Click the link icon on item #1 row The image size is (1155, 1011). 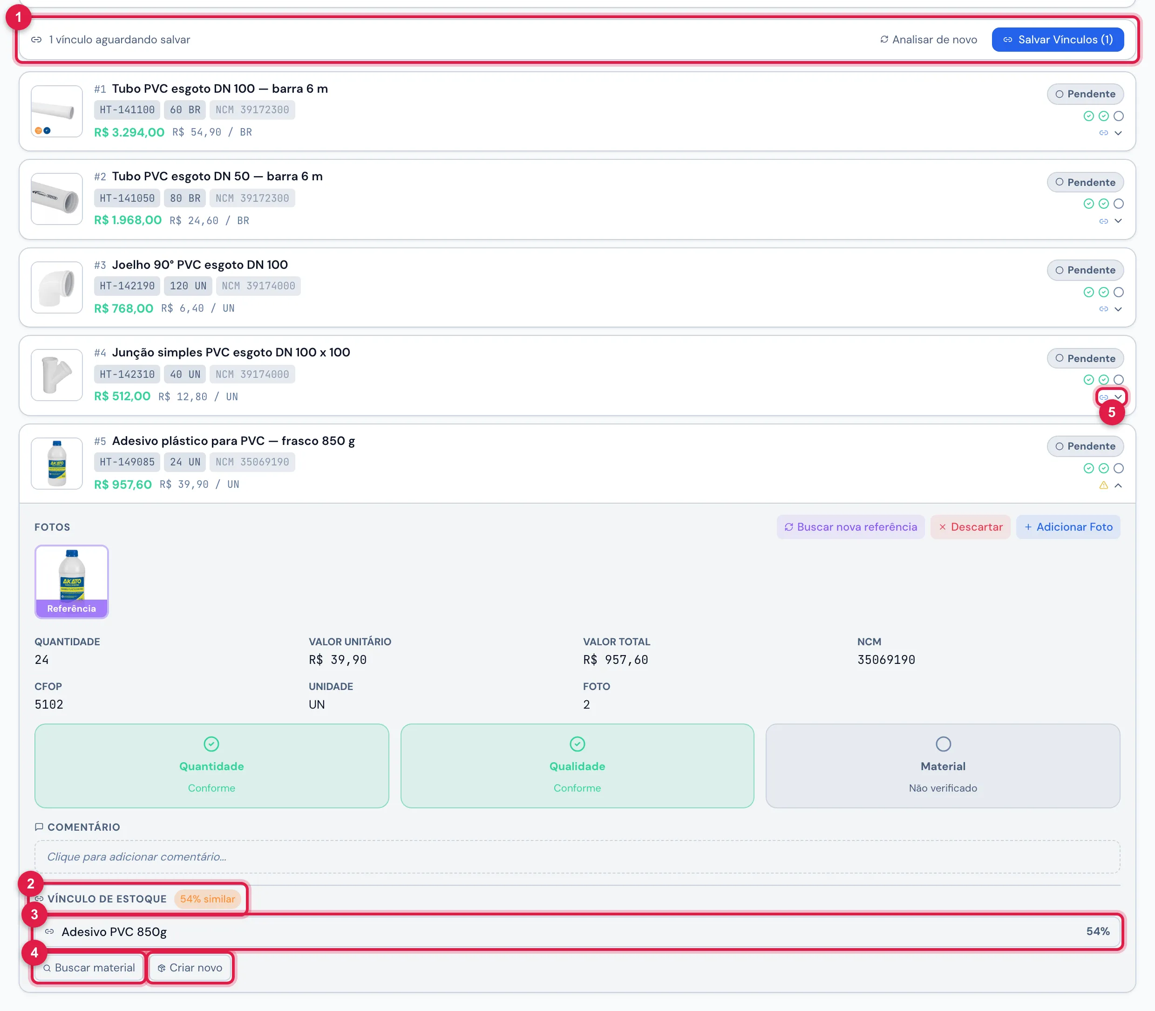(x=1103, y=133)
